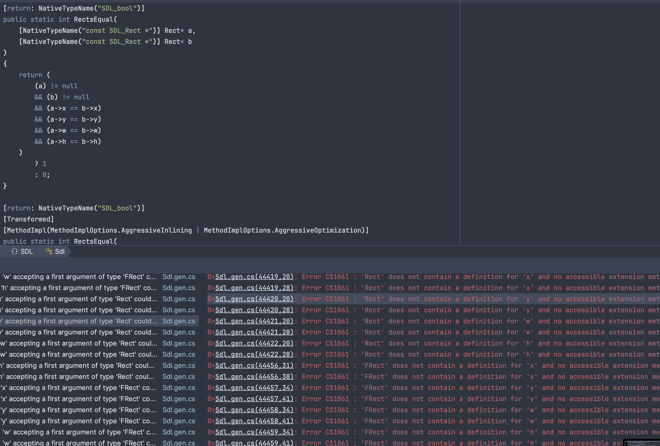Click the curly-braces SDL namespace icon in breadcrumb
Viewport: 660px width, 446px height.
14,251
